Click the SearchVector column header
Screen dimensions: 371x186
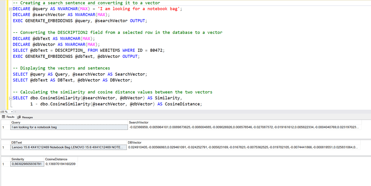coord(139,122)
